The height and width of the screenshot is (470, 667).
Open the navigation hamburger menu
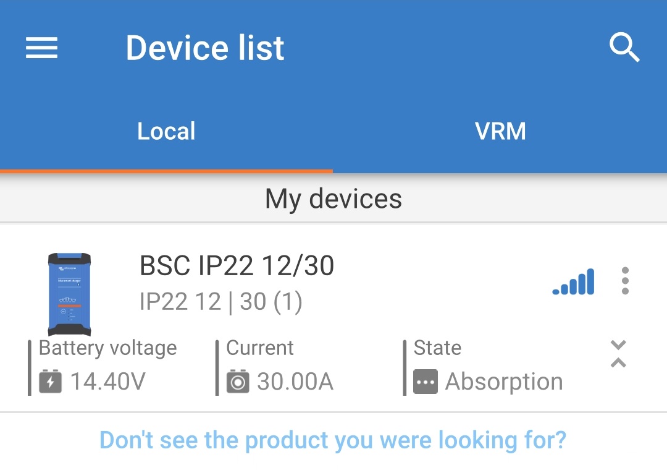(x=41, y=48)
